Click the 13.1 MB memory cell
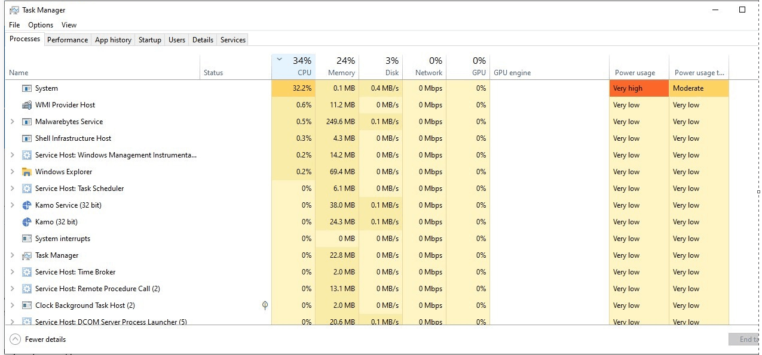Screen dimensions: 762x355 coord(337,289)
